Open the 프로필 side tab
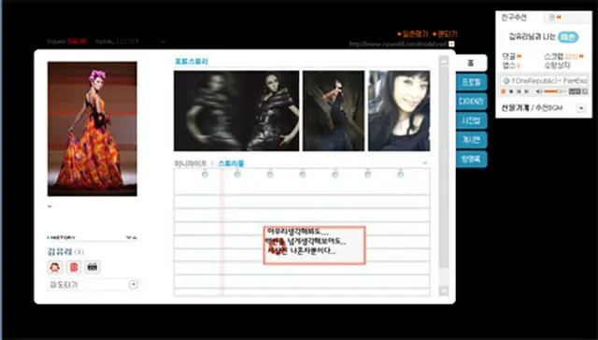Image resolution: width=598 pixels, height=340 pixels. click(471, 82)
